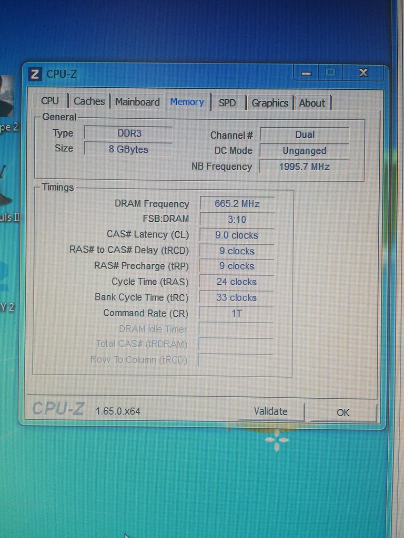The height and width of the screenshot is (538, 404).
Task: Click the Unganged DC Mode field
Action: pyautogui.click(x=305, y=151)
